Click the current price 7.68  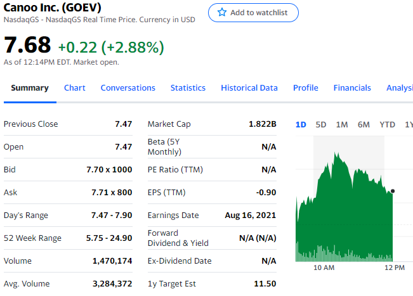click(27, 45)
